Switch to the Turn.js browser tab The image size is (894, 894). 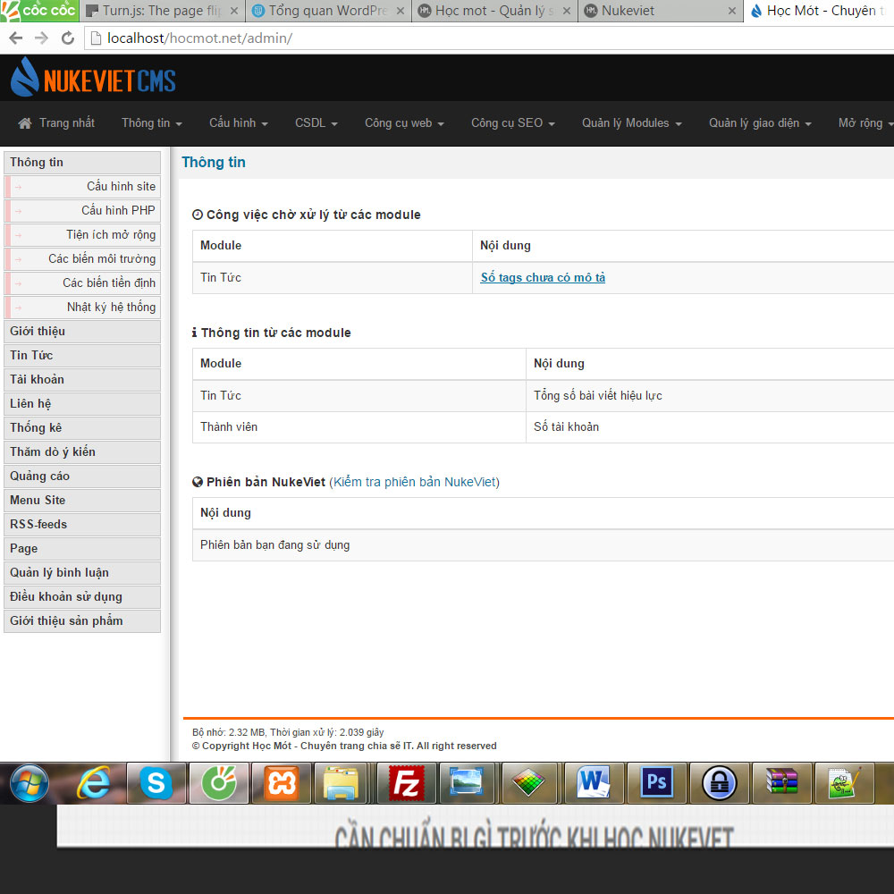click(x=162, y=11)
